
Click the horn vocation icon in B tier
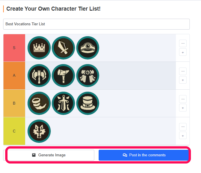click(39, 103)
